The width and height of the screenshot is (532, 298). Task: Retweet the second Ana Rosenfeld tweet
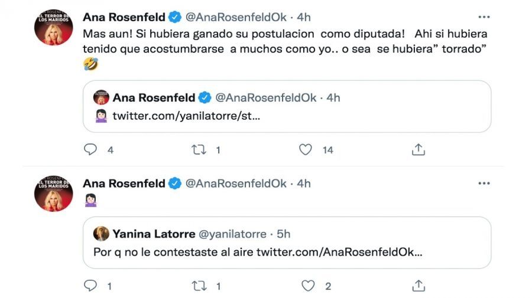coord(199,286)
